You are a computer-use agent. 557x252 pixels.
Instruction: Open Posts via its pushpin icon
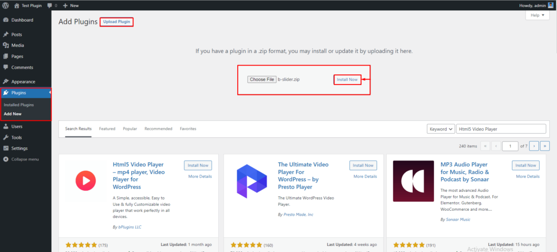click(x=6, y=34)
